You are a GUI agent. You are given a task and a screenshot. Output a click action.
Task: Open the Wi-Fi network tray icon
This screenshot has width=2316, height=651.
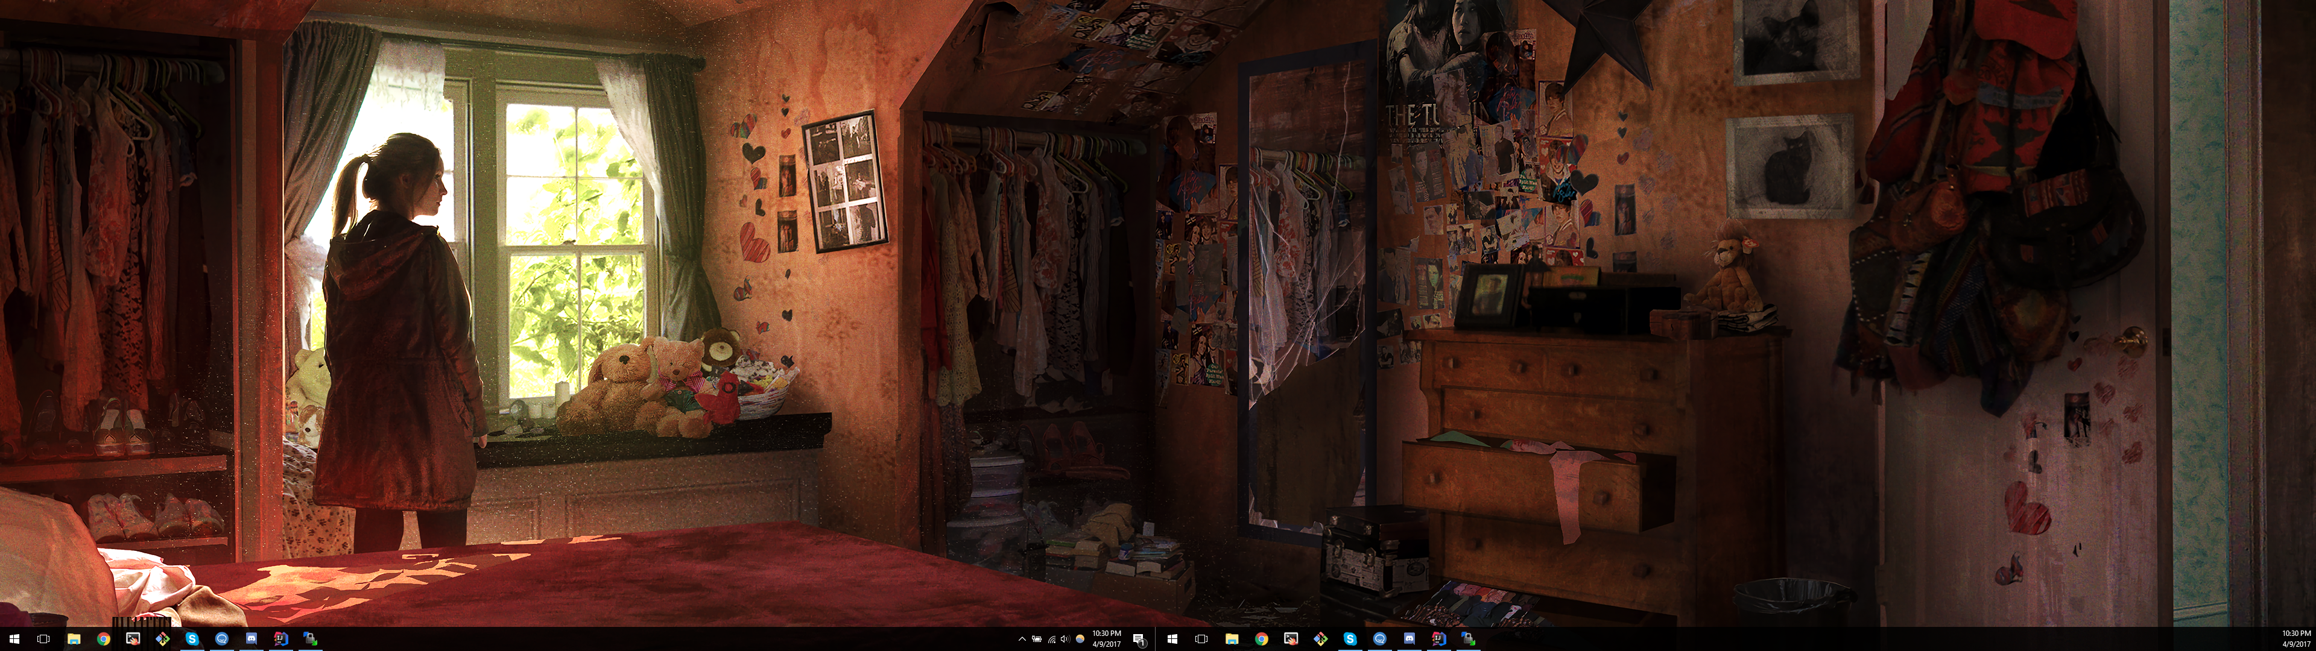pos(1051,640)
